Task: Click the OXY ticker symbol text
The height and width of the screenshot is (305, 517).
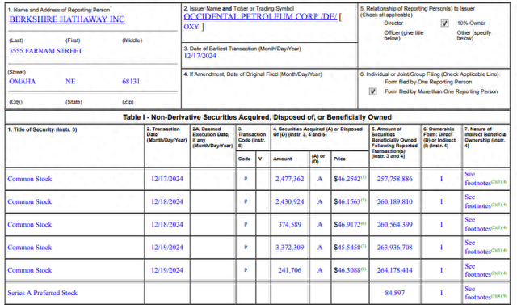Action: [x=191, y=27]
